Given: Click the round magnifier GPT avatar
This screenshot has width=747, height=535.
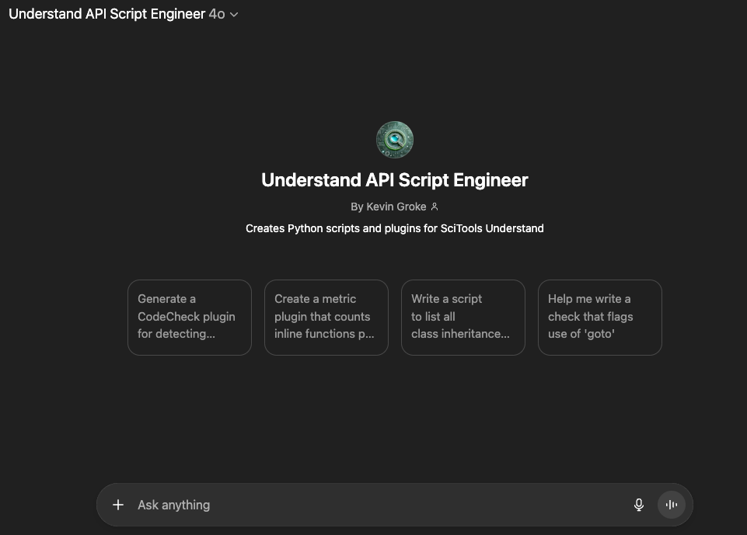Looking at the screenshot, I should (395, 140).
